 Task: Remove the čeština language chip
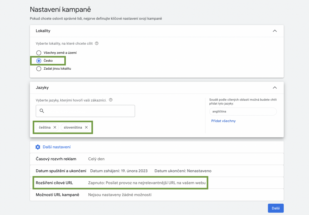[55, 127]
